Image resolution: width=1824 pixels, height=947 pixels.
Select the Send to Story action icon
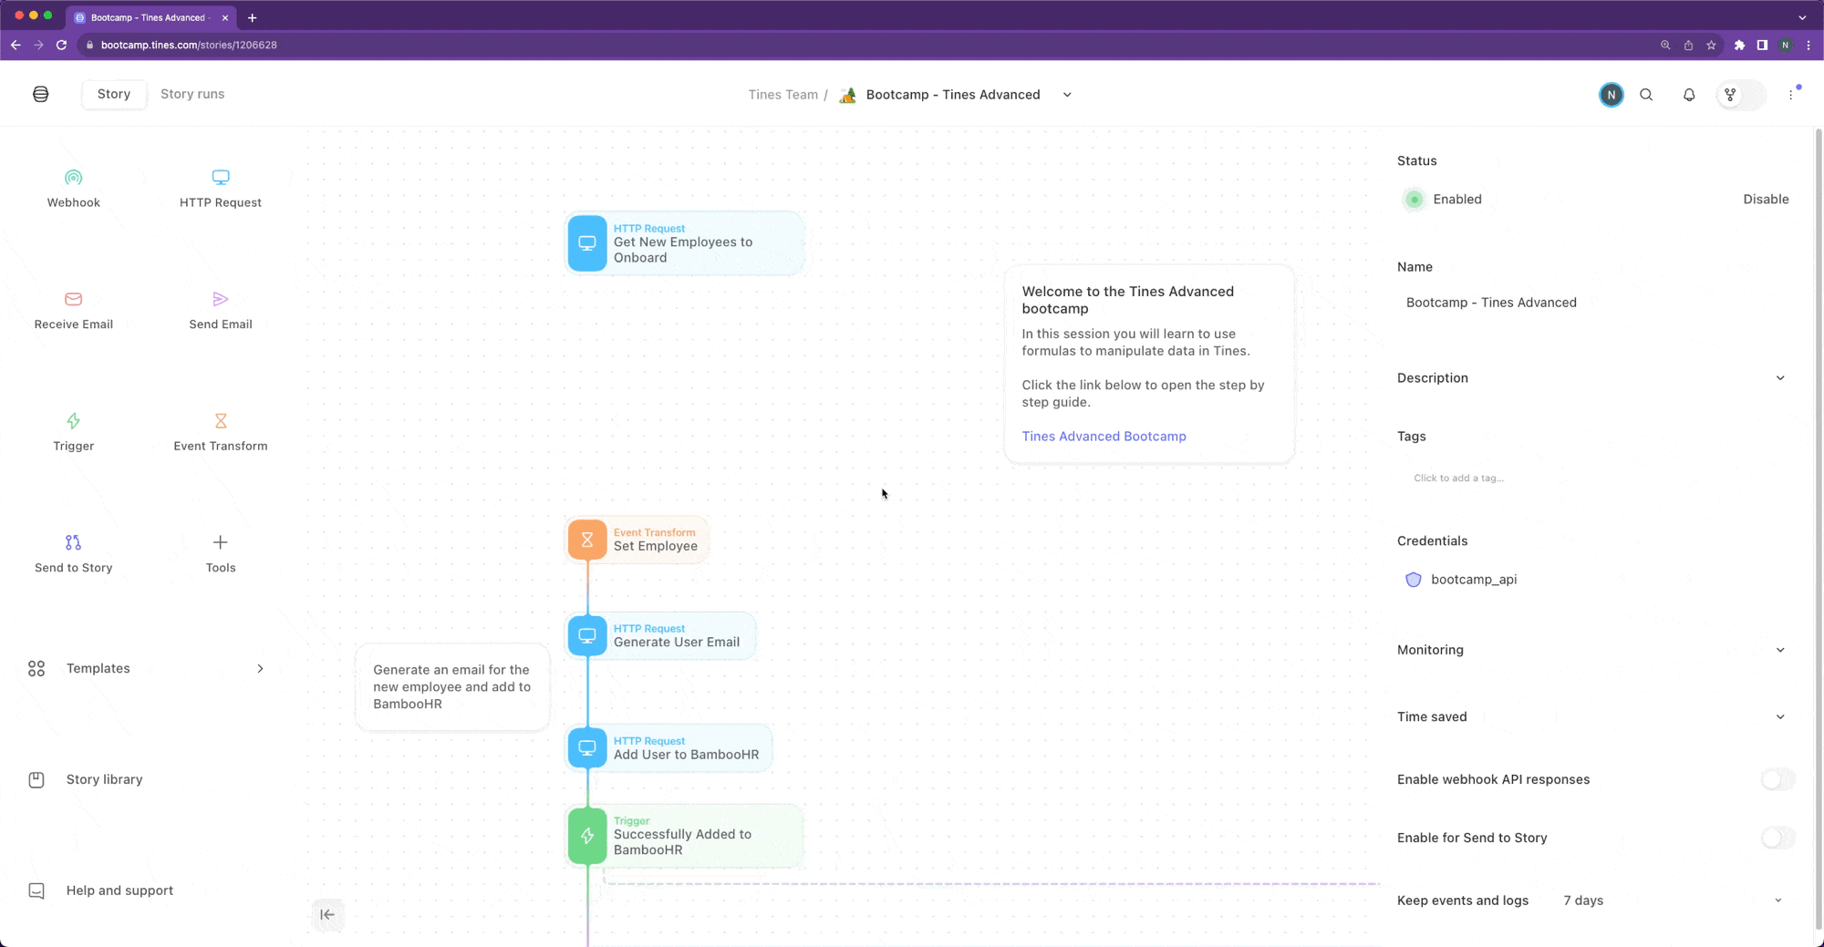74,542
